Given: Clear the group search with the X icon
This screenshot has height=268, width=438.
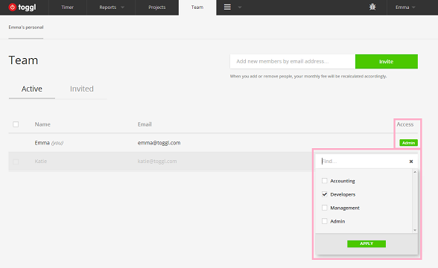Looking at the screenshot, I should point(411,162).
